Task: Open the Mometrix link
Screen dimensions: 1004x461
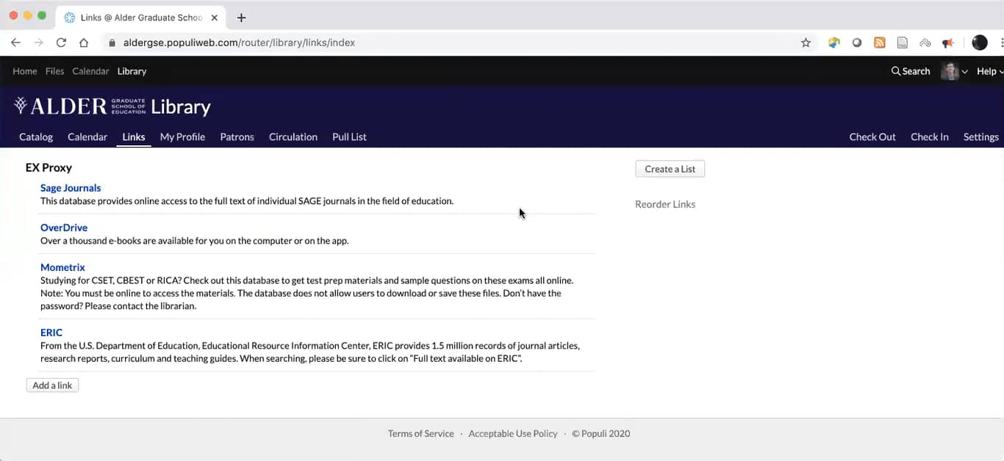Action: tap(62, 267)
